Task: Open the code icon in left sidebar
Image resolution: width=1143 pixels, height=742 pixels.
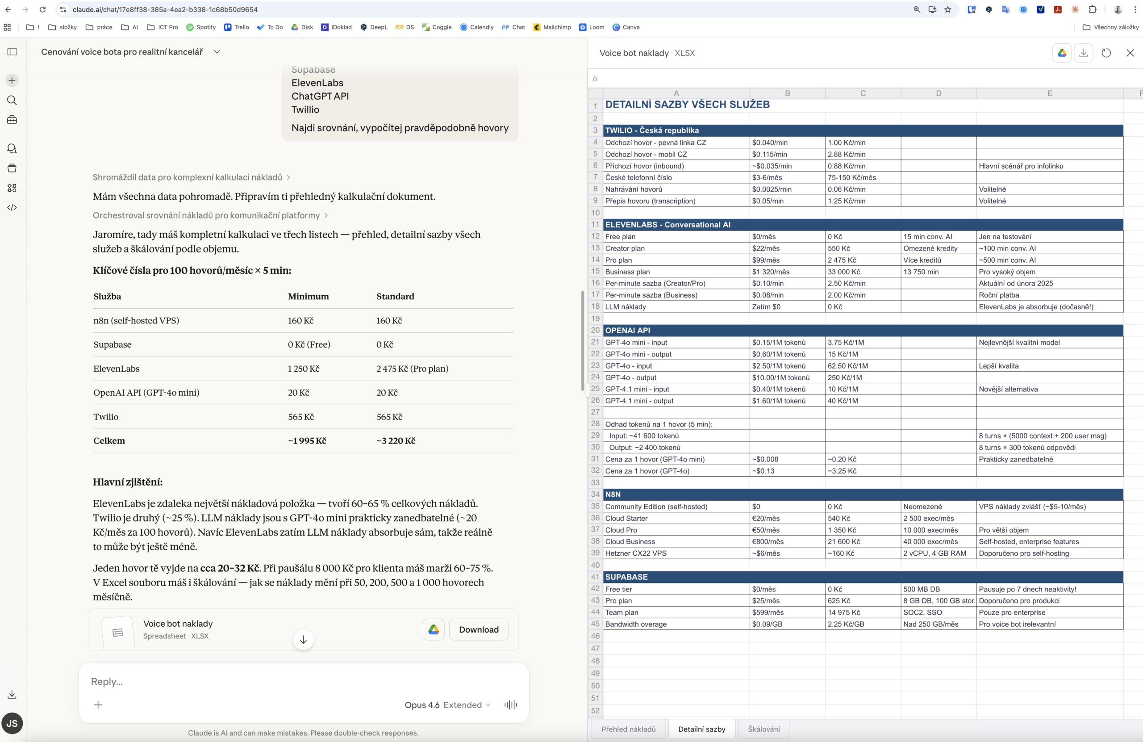Action: tap(12, 208)
